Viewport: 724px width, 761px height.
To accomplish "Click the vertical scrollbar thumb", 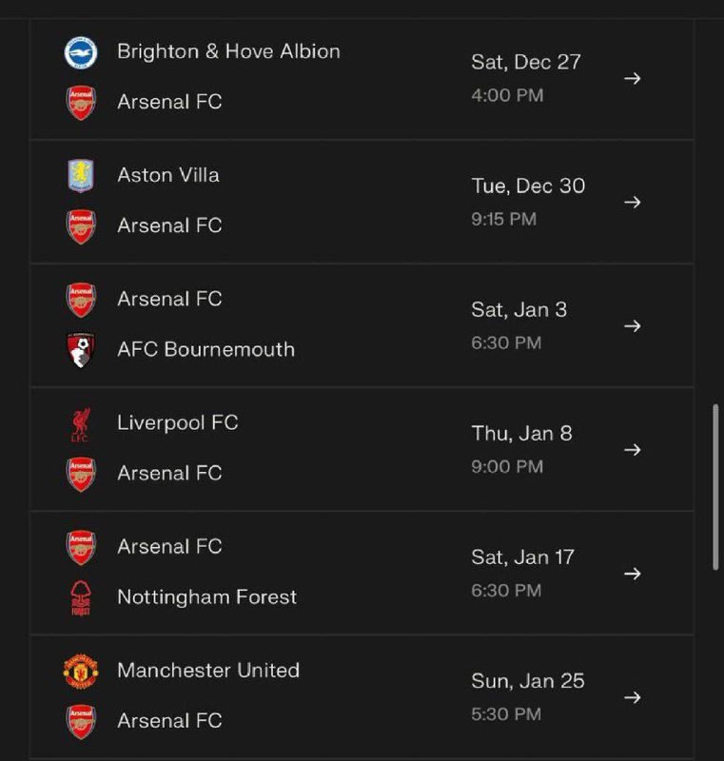I will 716,487.
